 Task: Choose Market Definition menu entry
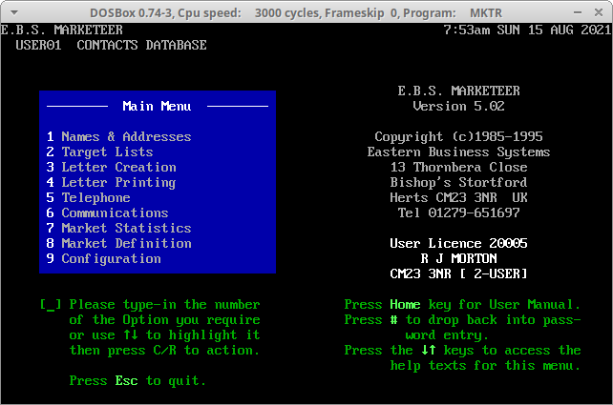coord(118,243)
